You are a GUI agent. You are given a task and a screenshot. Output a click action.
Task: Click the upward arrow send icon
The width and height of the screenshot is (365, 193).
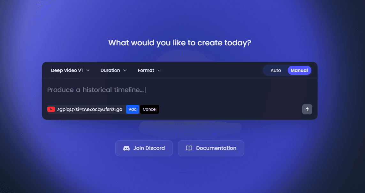(x=307, y=109)
